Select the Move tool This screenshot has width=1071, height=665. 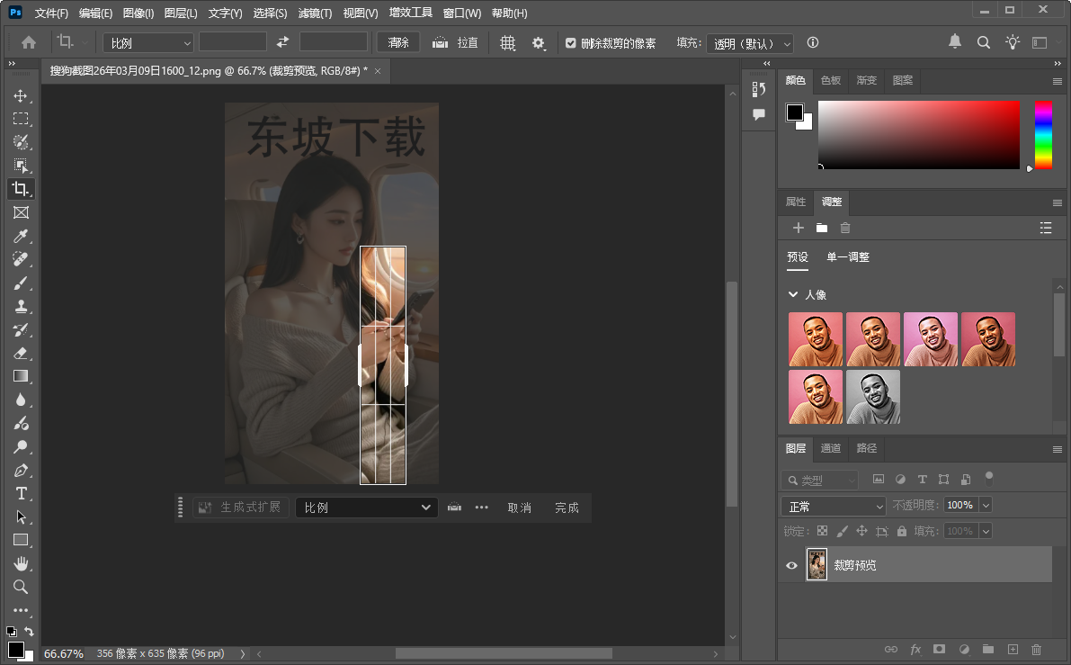[21, 94]
